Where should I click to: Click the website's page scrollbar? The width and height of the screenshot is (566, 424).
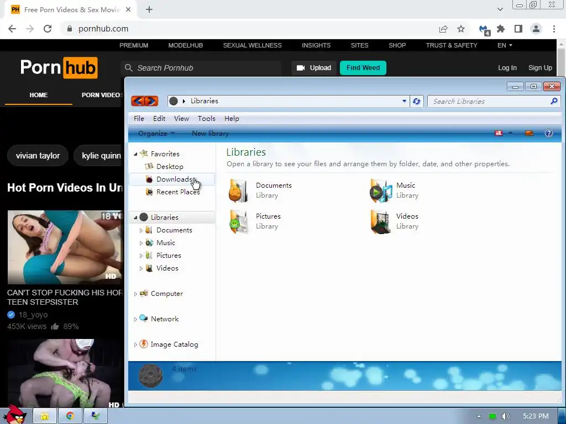pos(560,61)
